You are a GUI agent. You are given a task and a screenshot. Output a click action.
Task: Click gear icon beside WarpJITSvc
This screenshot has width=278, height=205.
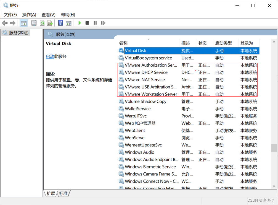point(121,116)
